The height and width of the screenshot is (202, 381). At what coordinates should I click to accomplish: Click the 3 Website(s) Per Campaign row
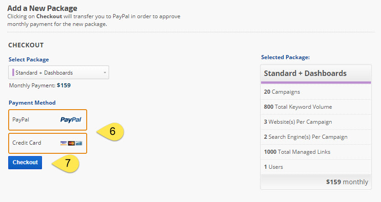pos(316,122)
